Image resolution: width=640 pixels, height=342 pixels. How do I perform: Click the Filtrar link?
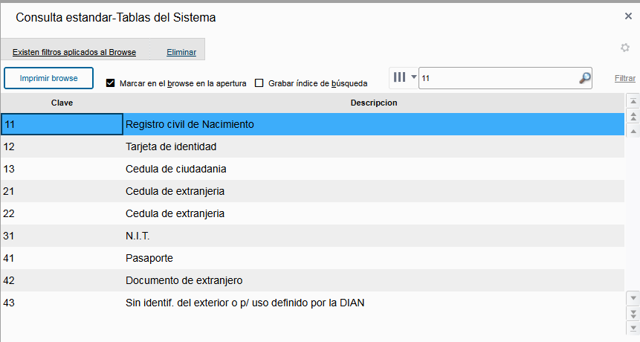click(x=624, y=78)
